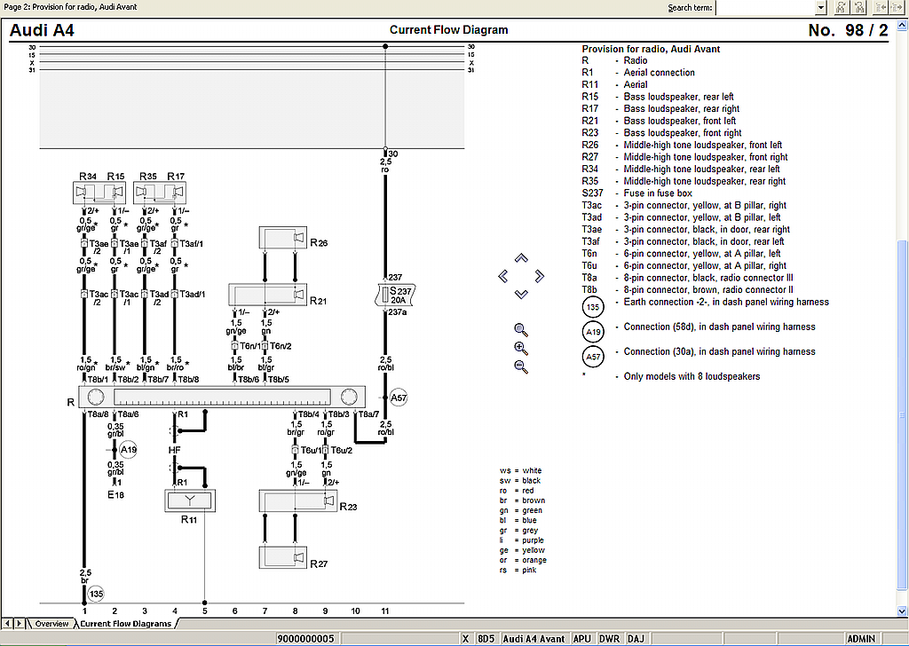
Task: Click the pan left arrow
Action: (x=503, y=276)
